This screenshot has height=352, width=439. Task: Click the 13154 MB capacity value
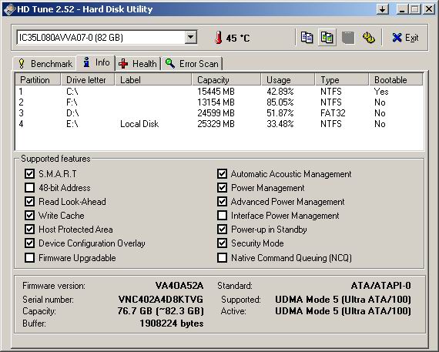point(216,102)
